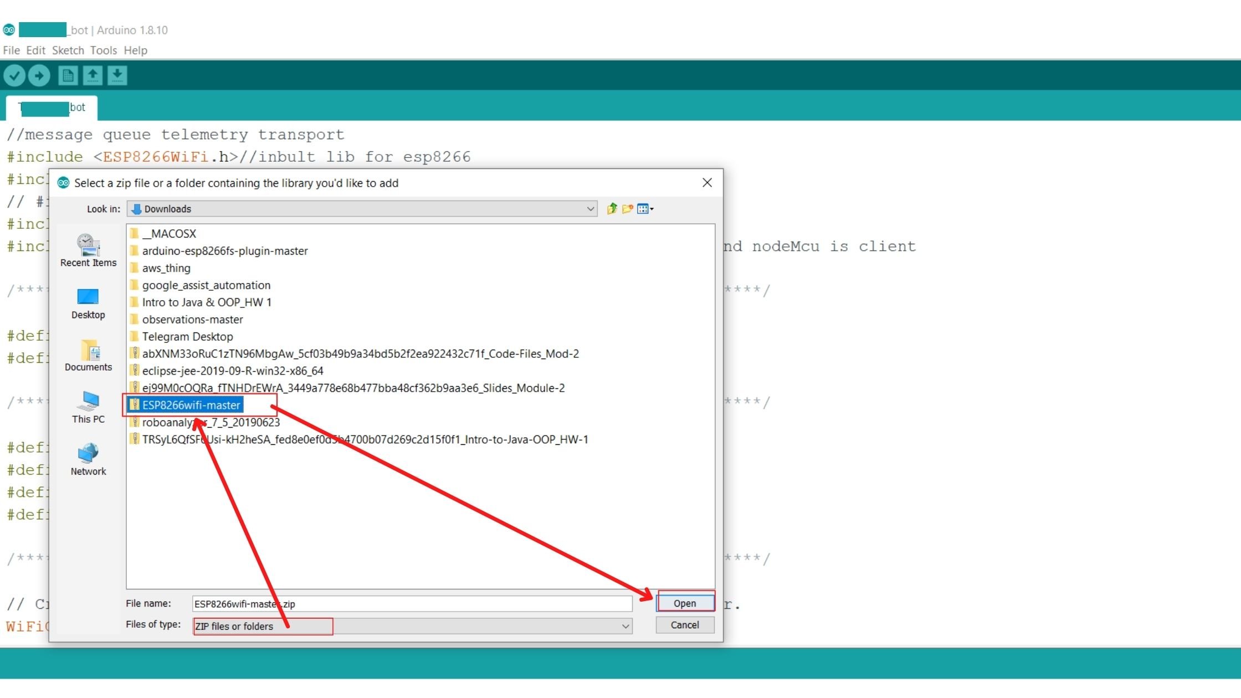Open Network from the dialog sidebar
Viewport: 1241px width, 698px height.
point(88,459)
